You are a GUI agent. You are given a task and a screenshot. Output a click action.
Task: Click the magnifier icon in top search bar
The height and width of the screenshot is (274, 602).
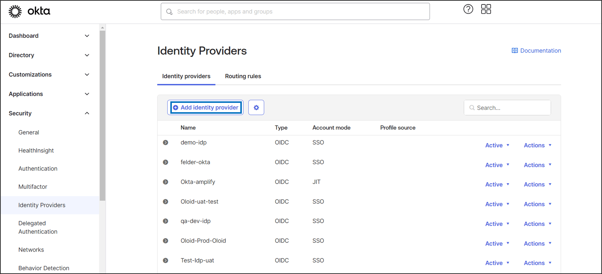pyautogui.click(x=169, y=12)
